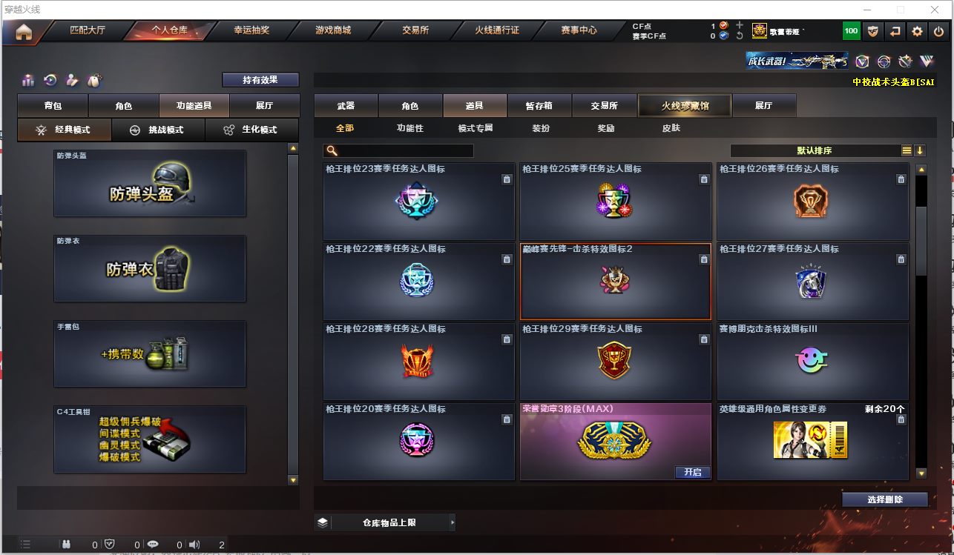Viewport: 954px width, 555px height.
Task: Toggle sort direction arrow button
Action: (x=920, y=150)
